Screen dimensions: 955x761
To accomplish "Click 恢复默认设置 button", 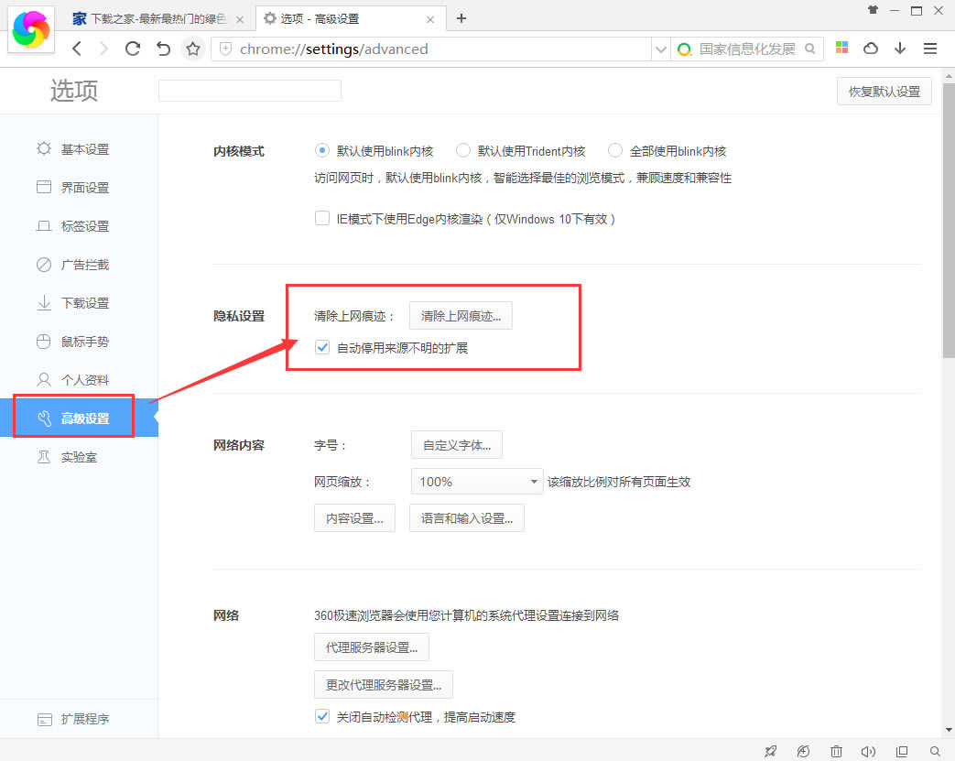I will (884, 92).
